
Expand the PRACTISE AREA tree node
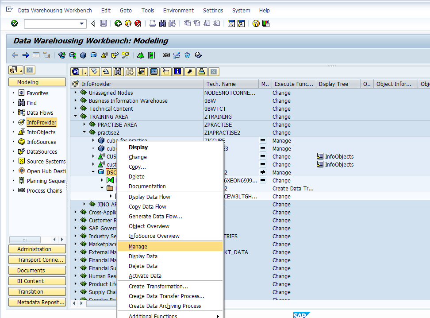point(84,124)
